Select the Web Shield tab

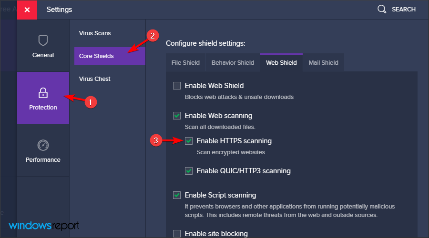pos(281,62)
